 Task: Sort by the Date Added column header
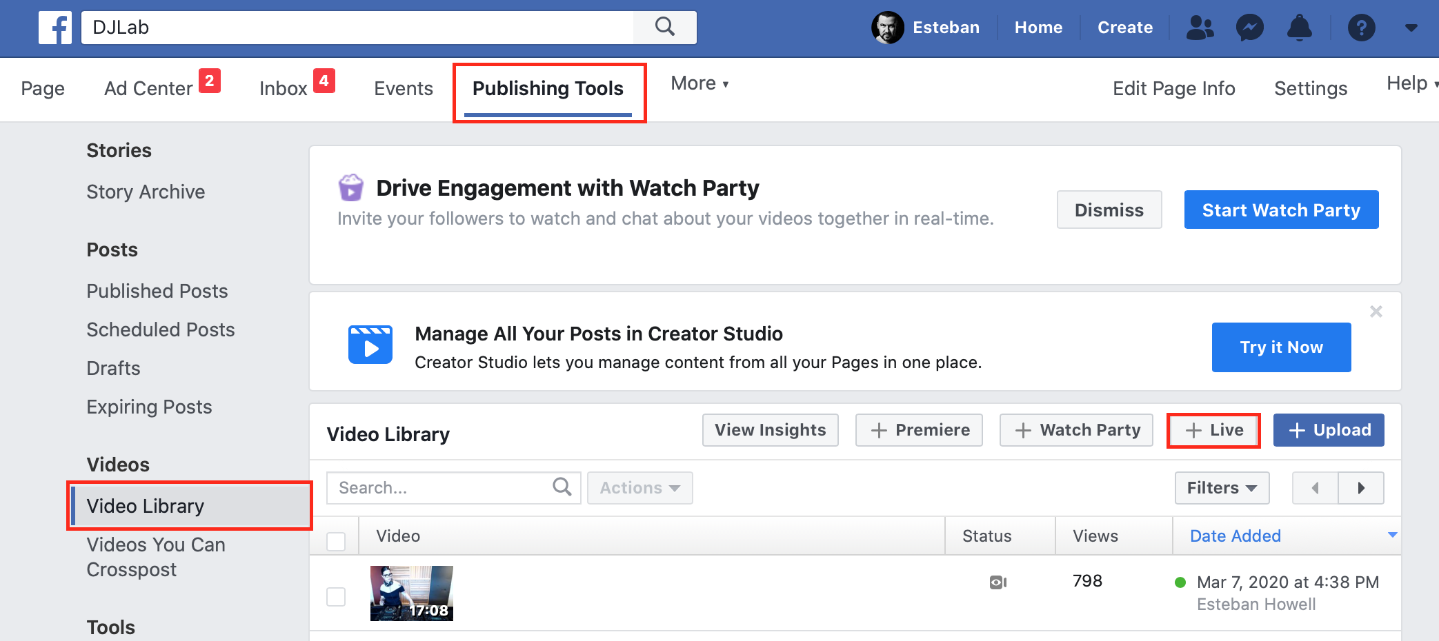(x=1235, y=536)
